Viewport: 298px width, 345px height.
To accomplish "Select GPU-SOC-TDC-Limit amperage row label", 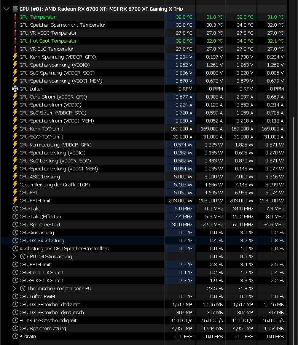I will (x=41, y=137).
